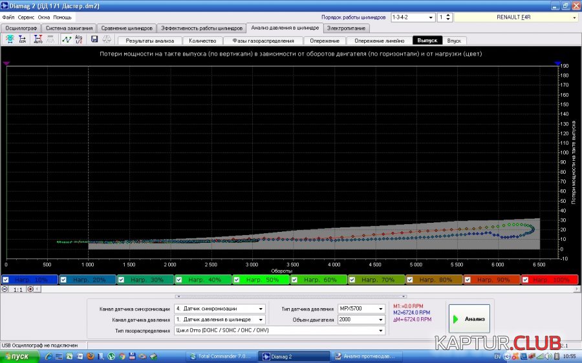
Task: Toggle the Нагр. 50% checkbox
Action: click(x=237, y=280)
